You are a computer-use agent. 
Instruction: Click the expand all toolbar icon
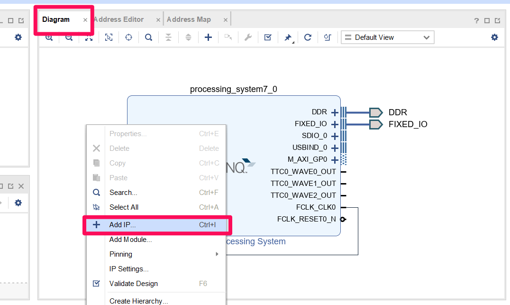coord(188,37)
